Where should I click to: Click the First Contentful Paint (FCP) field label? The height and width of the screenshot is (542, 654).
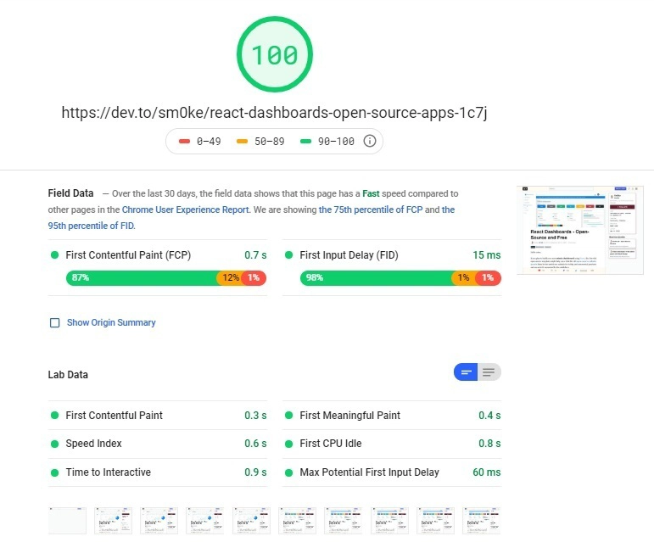click(128, 255)
